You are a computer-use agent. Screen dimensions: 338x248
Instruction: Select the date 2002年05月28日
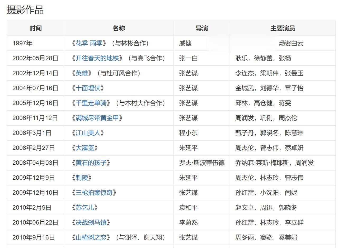tap(35, 58)
